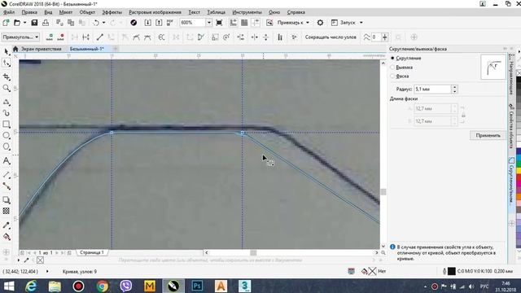Open the Welcome screen home icon

[15, 49]
